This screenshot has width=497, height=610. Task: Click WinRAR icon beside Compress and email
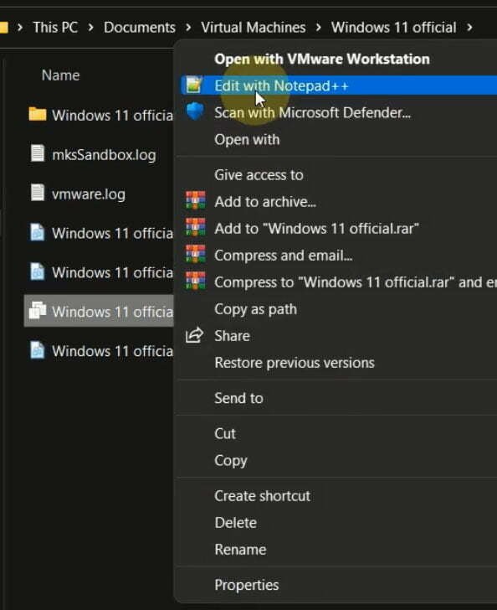coord(195,255)
